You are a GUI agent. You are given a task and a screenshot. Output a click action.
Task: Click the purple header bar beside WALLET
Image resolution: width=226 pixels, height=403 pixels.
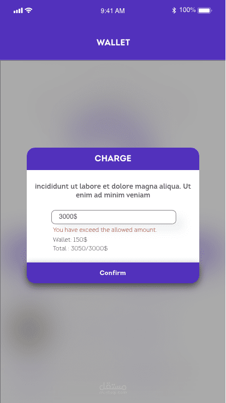click(180, 43)
